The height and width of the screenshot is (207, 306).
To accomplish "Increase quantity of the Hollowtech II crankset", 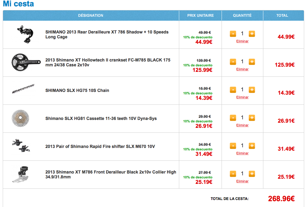I will [x=252, y=62].
